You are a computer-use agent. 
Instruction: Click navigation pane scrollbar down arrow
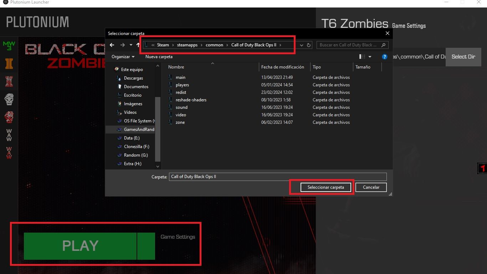coord(158,167)
